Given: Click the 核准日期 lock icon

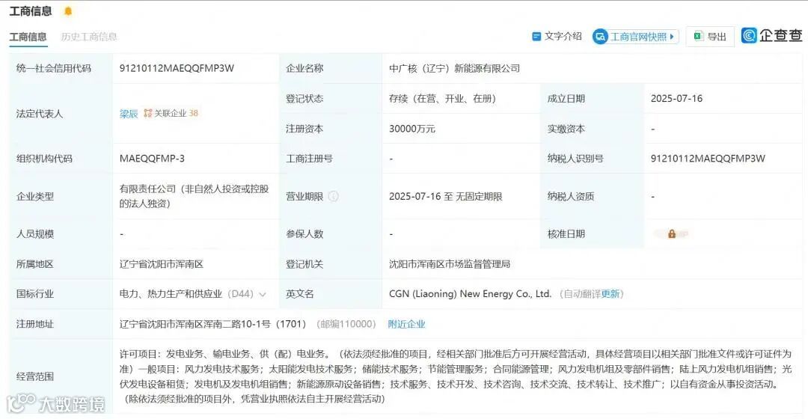Looking at the screenshot, I should coord(671,234).
